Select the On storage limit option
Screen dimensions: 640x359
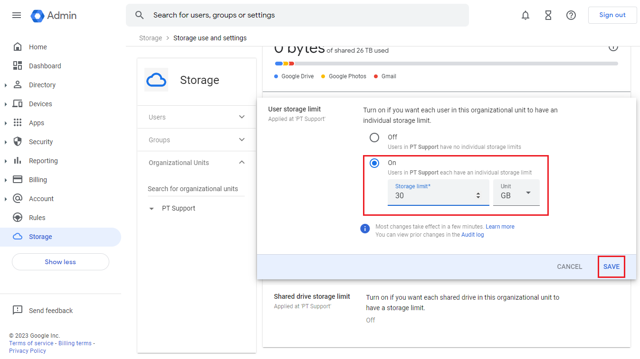point(374,163)
